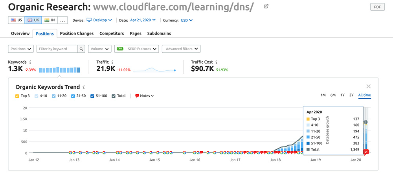393x176 pixels.
Task: Click the Traffic sparkline chart
Action: [x=154, y=70]
